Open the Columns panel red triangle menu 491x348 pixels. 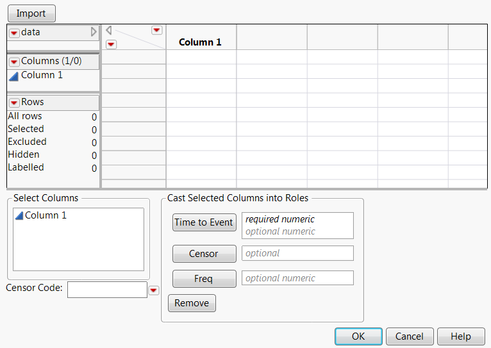[x=14, y=62]
